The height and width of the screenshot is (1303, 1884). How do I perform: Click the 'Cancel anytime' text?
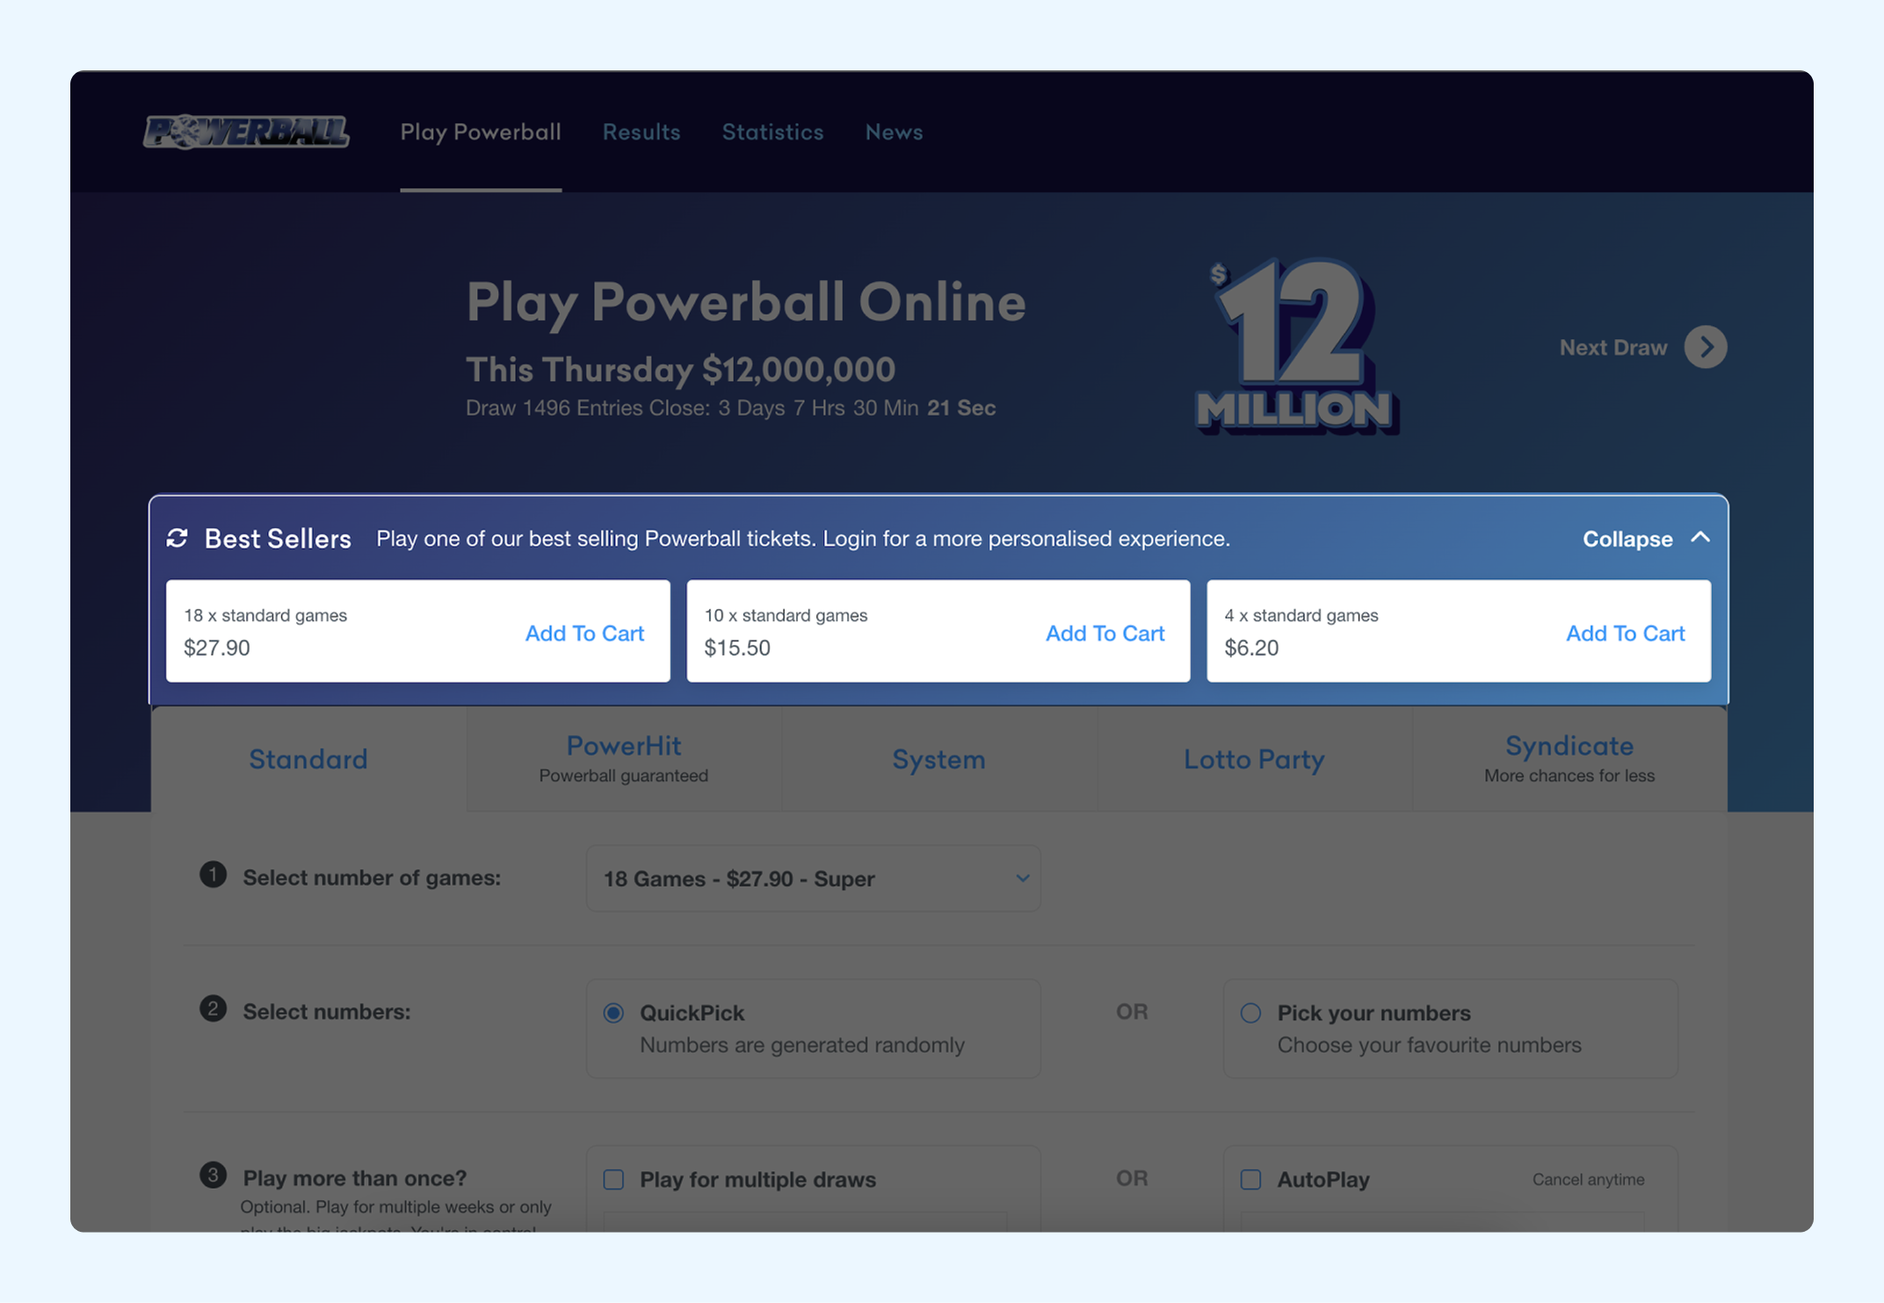click(x=1589, y=1179)
